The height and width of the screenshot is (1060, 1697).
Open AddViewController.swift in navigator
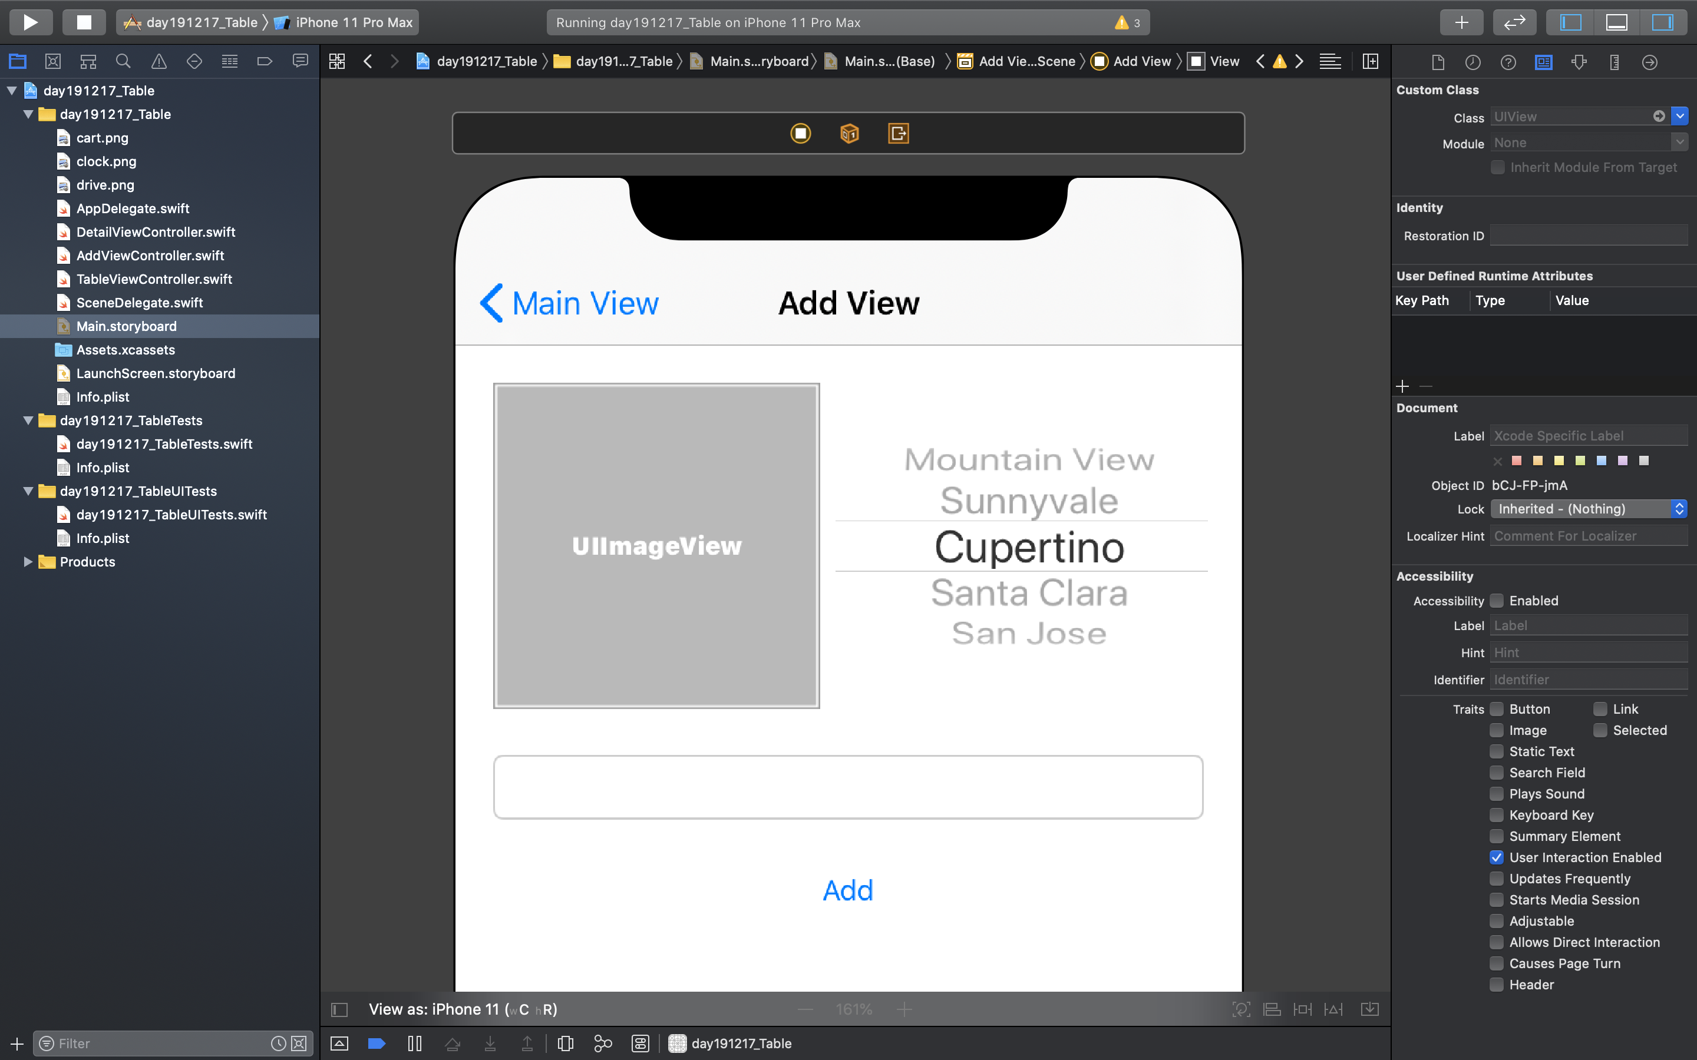[150, 255]
